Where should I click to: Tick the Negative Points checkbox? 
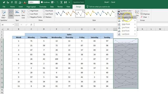(x=29, y=17)
